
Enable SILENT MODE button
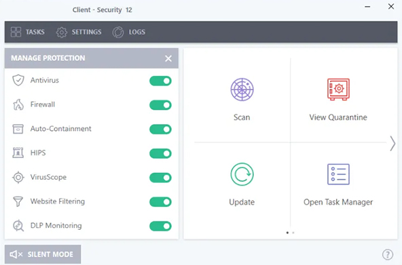click(43, 254)
